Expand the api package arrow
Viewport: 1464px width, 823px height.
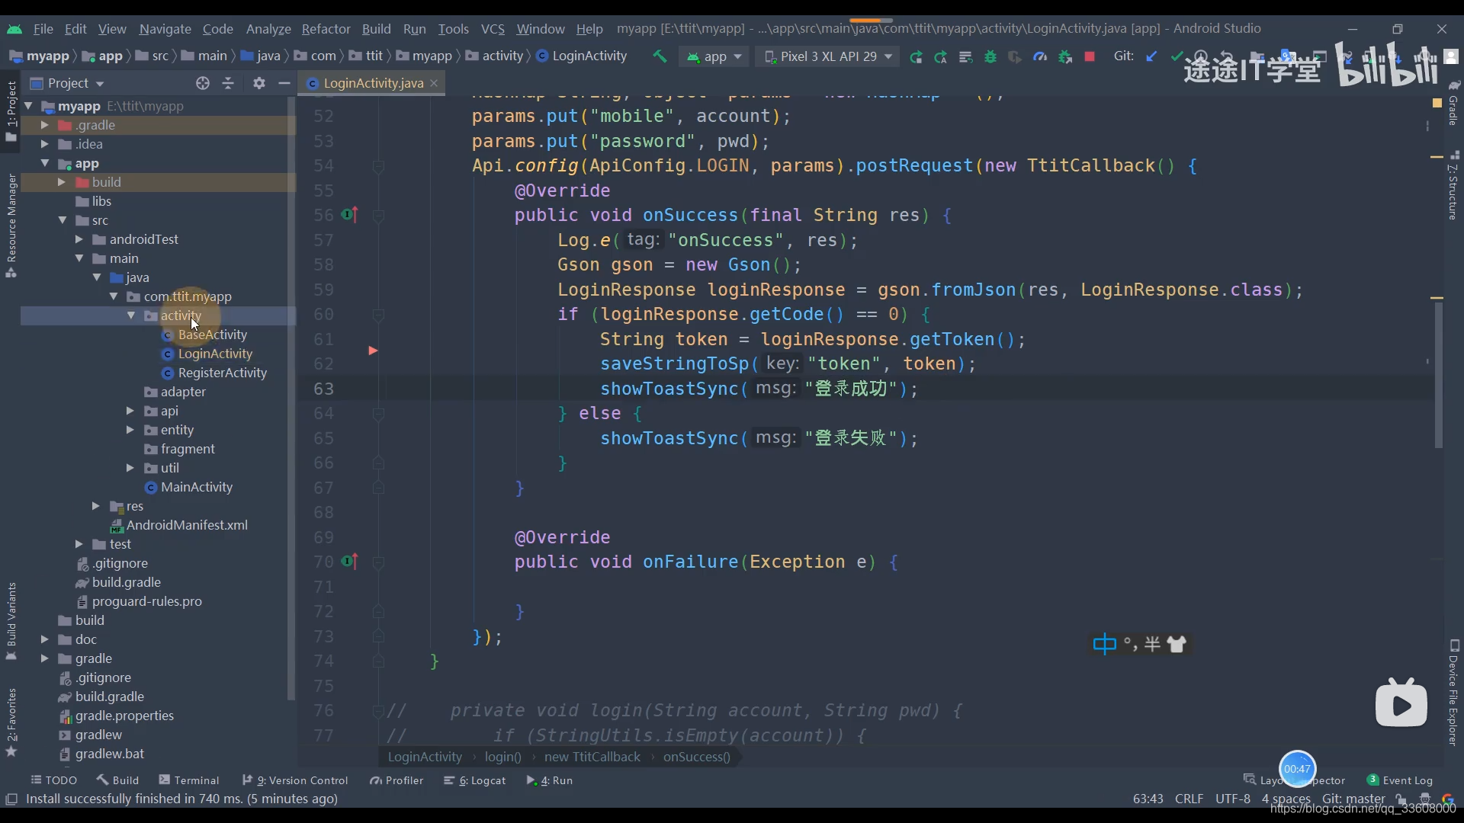(x=130, y=411)
